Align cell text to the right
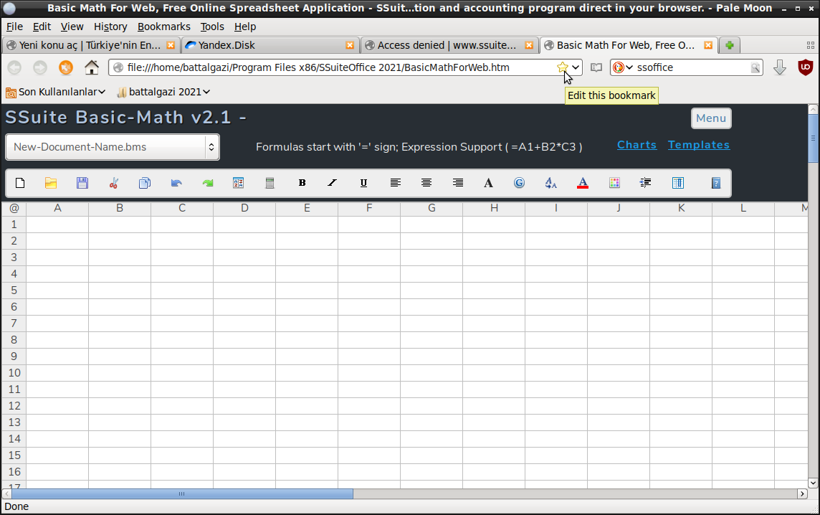Viewport: 820px width, 515px height. coord(457,183)
